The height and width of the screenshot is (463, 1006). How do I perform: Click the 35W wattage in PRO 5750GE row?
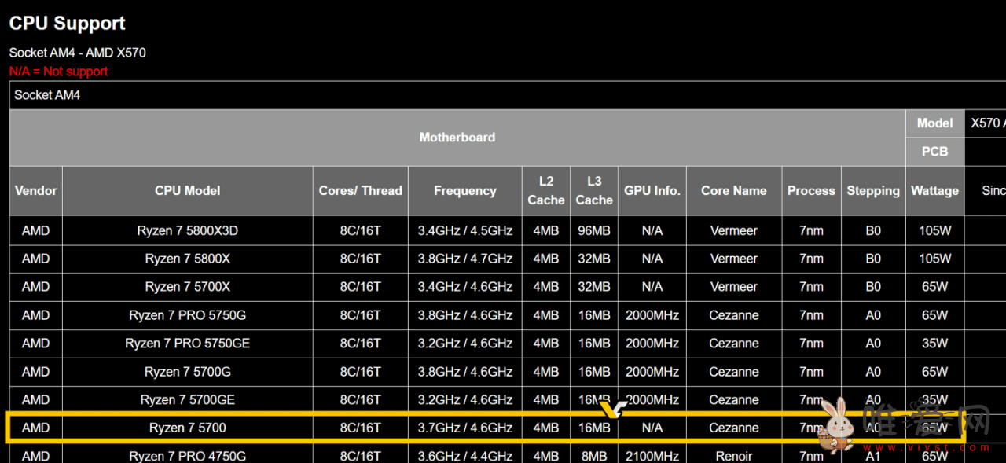[x=934, y=344]
